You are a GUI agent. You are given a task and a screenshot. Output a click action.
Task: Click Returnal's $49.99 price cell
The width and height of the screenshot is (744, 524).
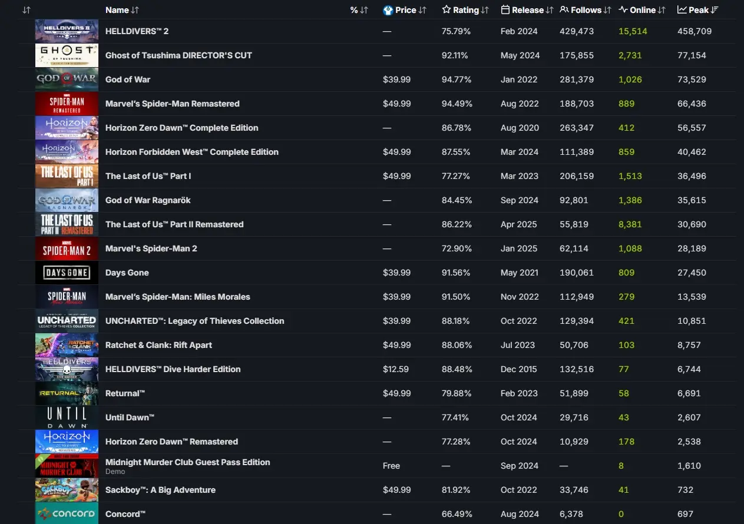click(x=396, y=393)
